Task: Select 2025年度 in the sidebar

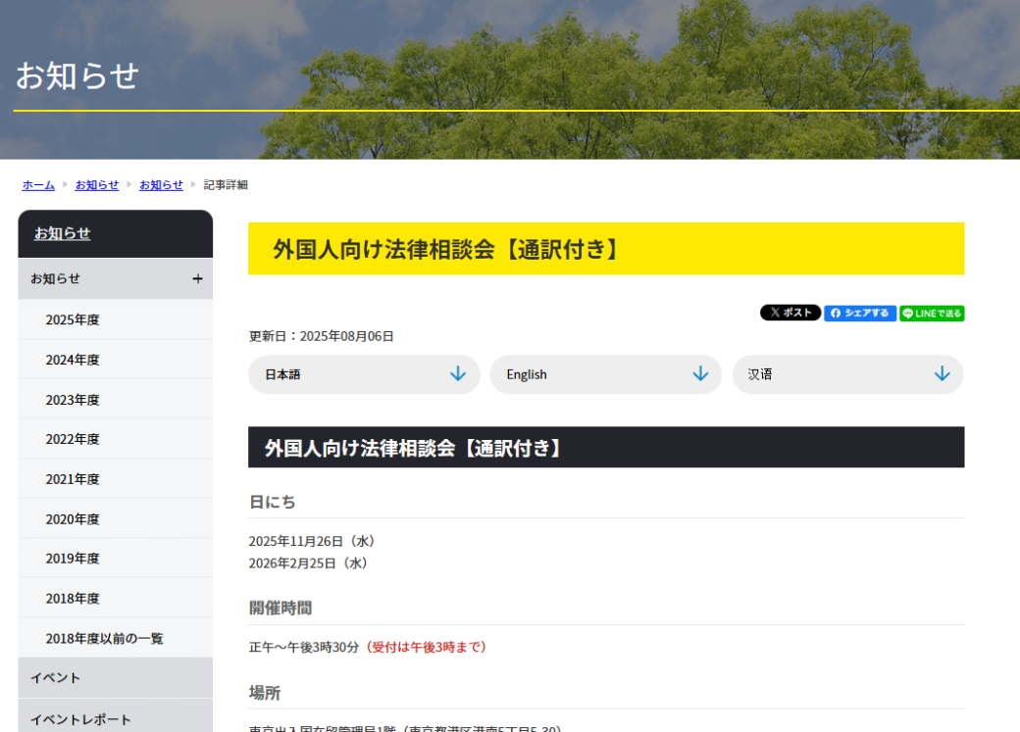Action: pos(73,319)
